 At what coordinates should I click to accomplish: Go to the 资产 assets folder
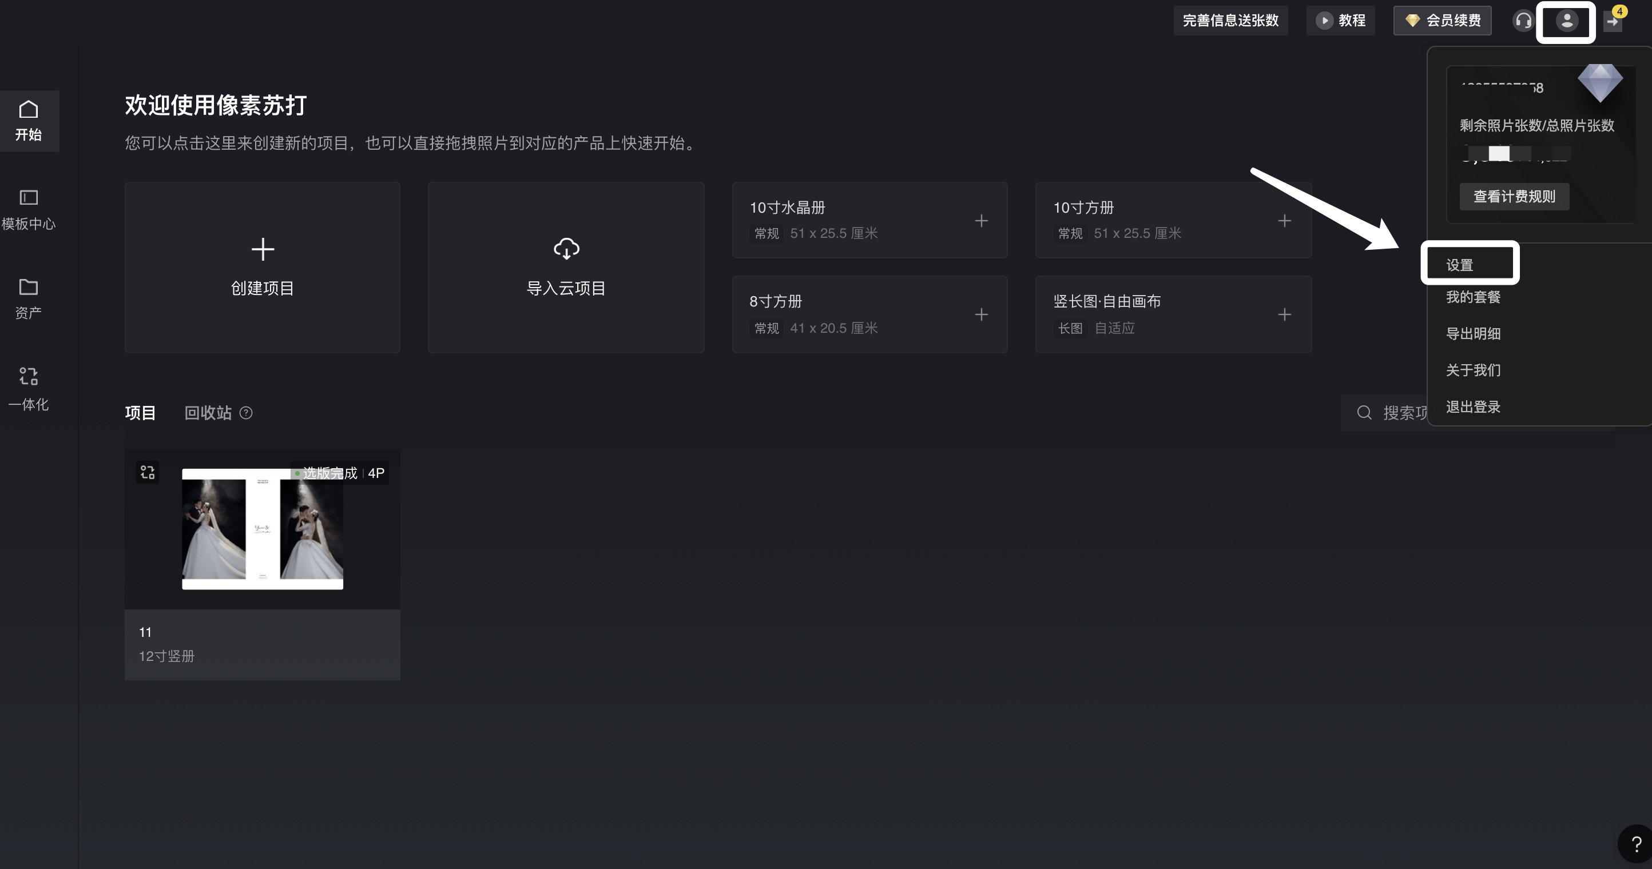point(29,298)
